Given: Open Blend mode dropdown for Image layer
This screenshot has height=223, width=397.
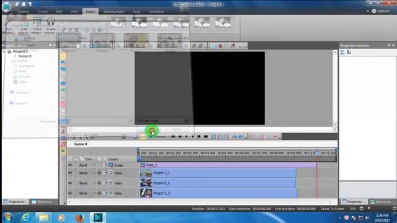Looking at the screenshot, I should point(94,165).
